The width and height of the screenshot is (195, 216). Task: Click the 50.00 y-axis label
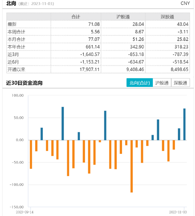tap(19, 118)
